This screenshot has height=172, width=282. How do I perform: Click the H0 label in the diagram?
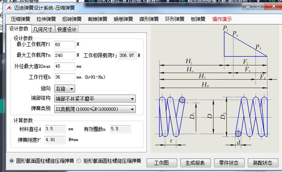[205, 84]
